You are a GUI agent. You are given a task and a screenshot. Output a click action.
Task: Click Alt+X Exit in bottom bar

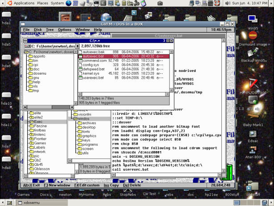[31, 185]
